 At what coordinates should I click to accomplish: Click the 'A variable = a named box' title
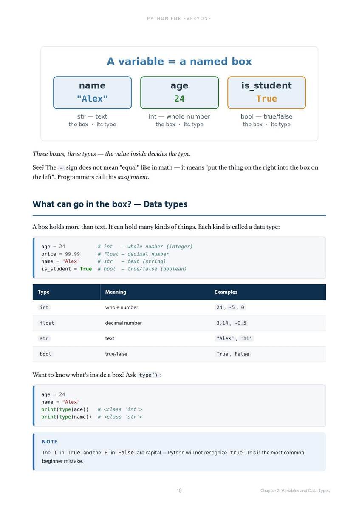click(x=179, y=61)
